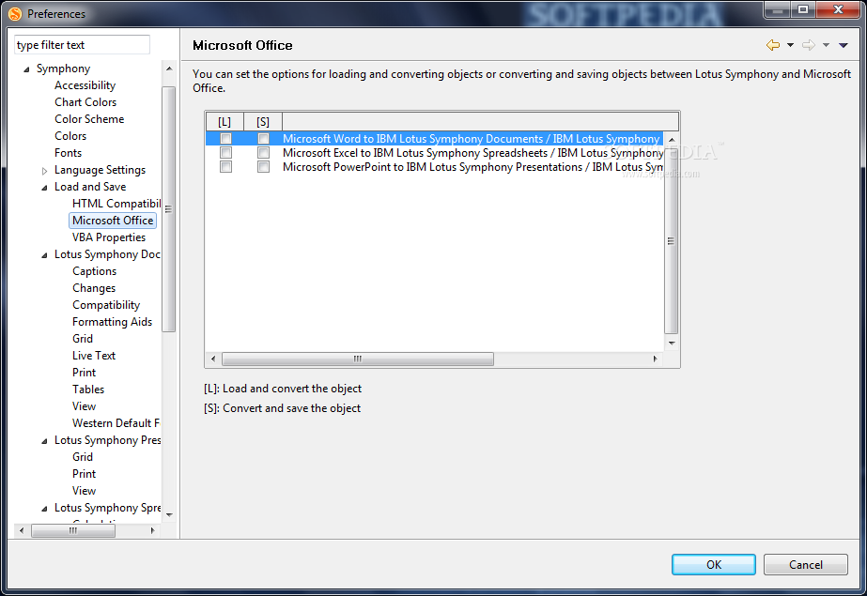
Task: Toggle the [S] checkbox for Microsoft Excel
Action: (263, 152)
